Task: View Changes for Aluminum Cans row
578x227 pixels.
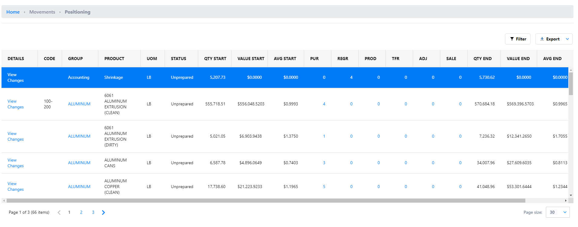Action: [x=15, y=163]
